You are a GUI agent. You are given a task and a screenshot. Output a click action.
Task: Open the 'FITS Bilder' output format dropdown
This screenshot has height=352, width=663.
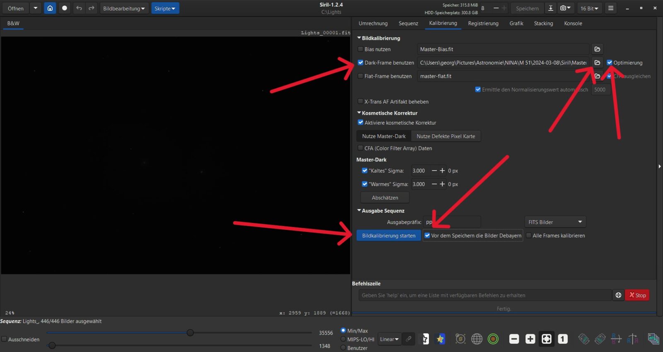tap(555, 222)
